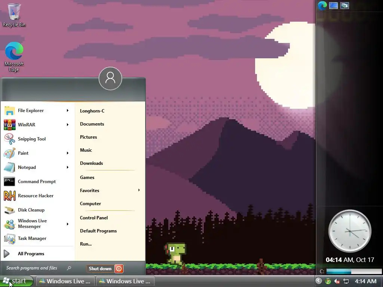Open the Disk Cleanup icon
The width and height of the screenshot is (383, 287).
pyautogui.click(x=9, y=210)
